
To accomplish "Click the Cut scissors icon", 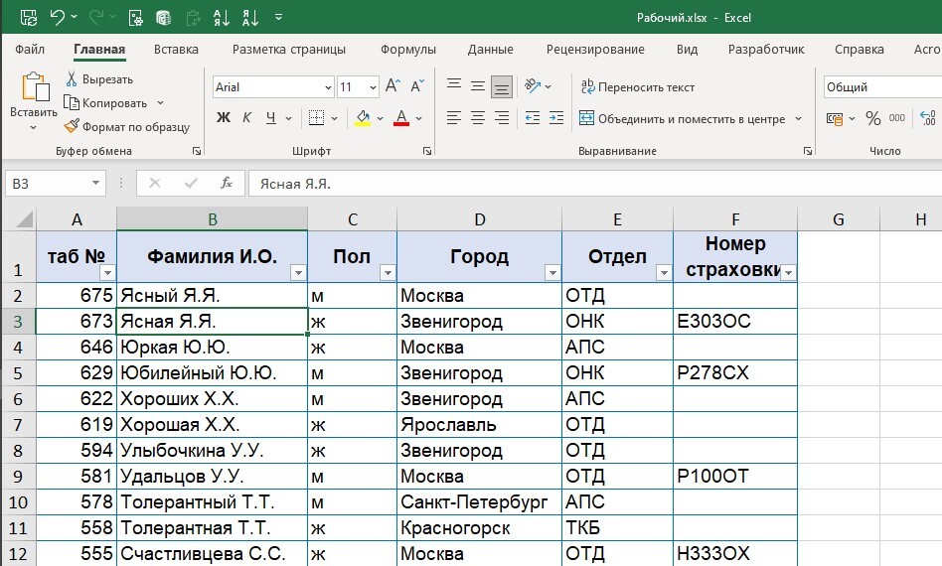I will point(72,79).
